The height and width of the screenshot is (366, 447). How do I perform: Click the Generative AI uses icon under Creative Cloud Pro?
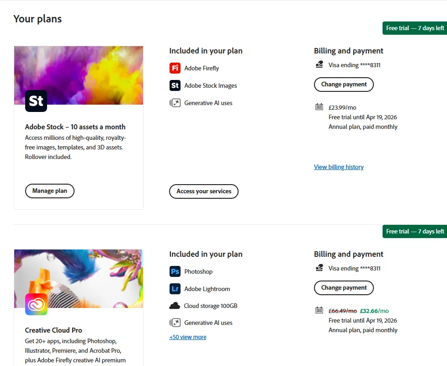pos(175,323)
